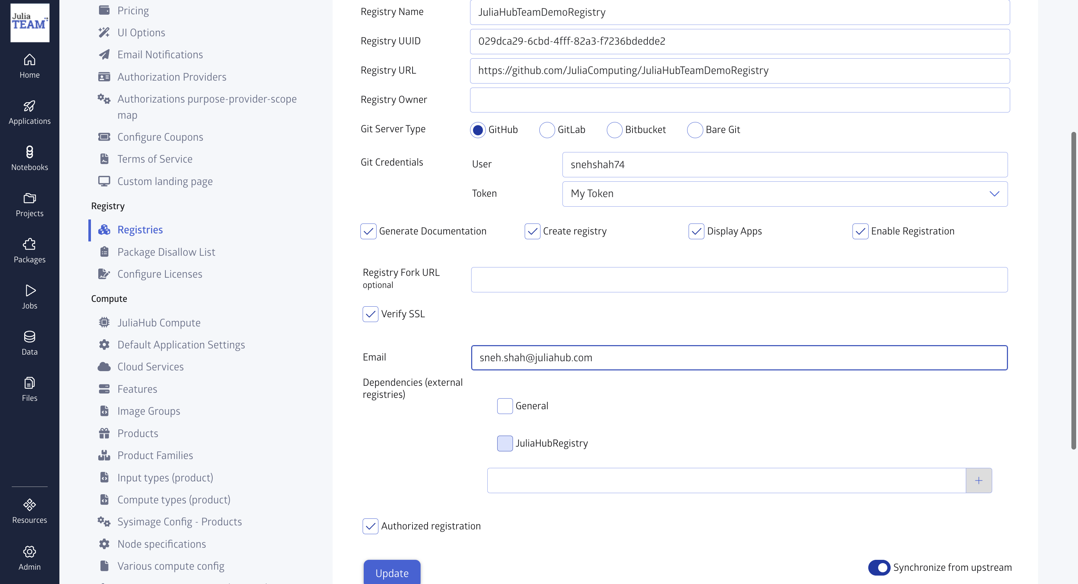
Task: Click Features server icon
Action: (x=104, y=389)
